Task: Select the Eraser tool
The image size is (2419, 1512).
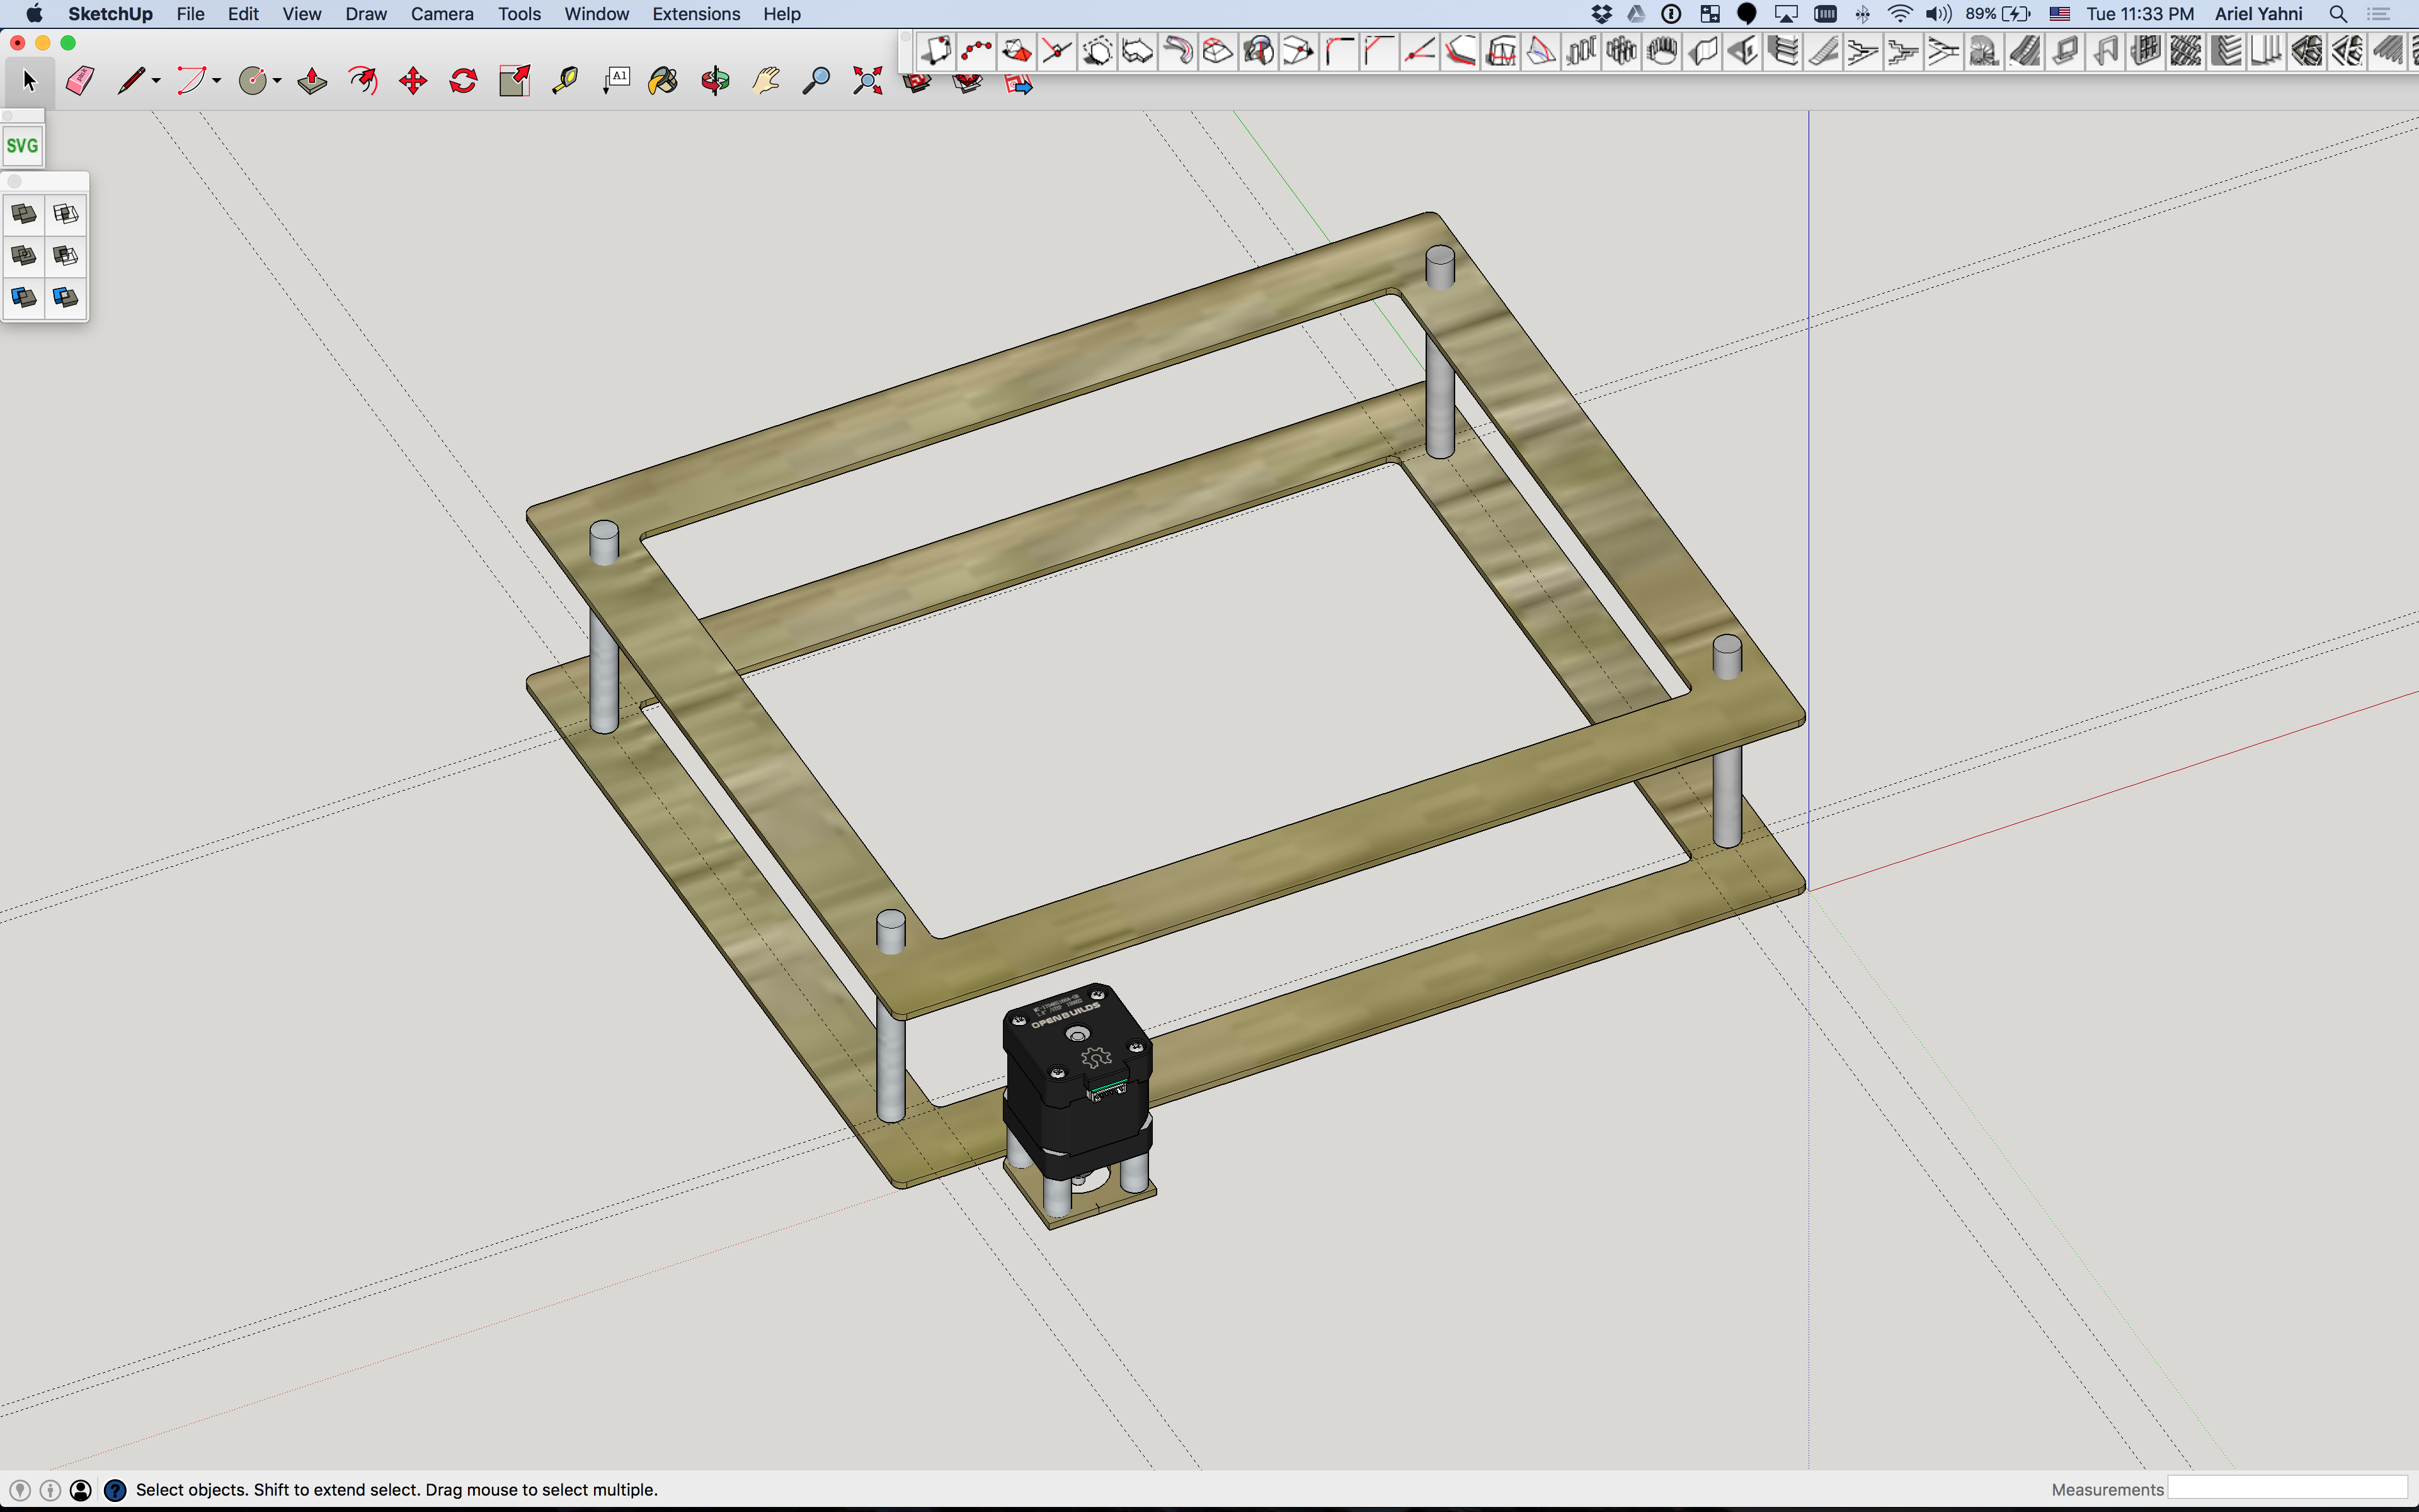Action: click(80, 81)
